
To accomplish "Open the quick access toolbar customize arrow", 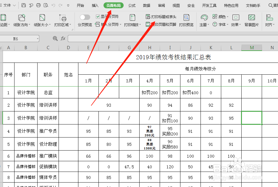I will (x=68, y=6).
